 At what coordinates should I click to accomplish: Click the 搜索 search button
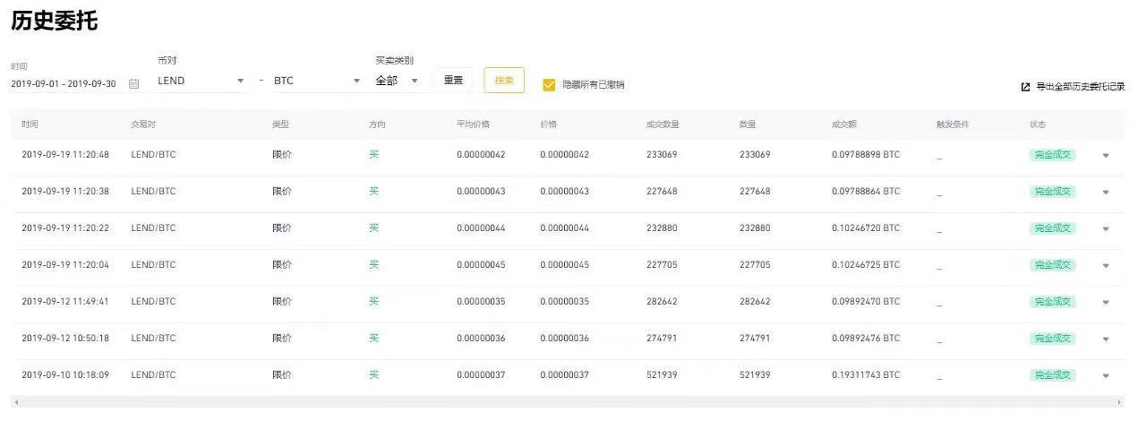(504, 80)
